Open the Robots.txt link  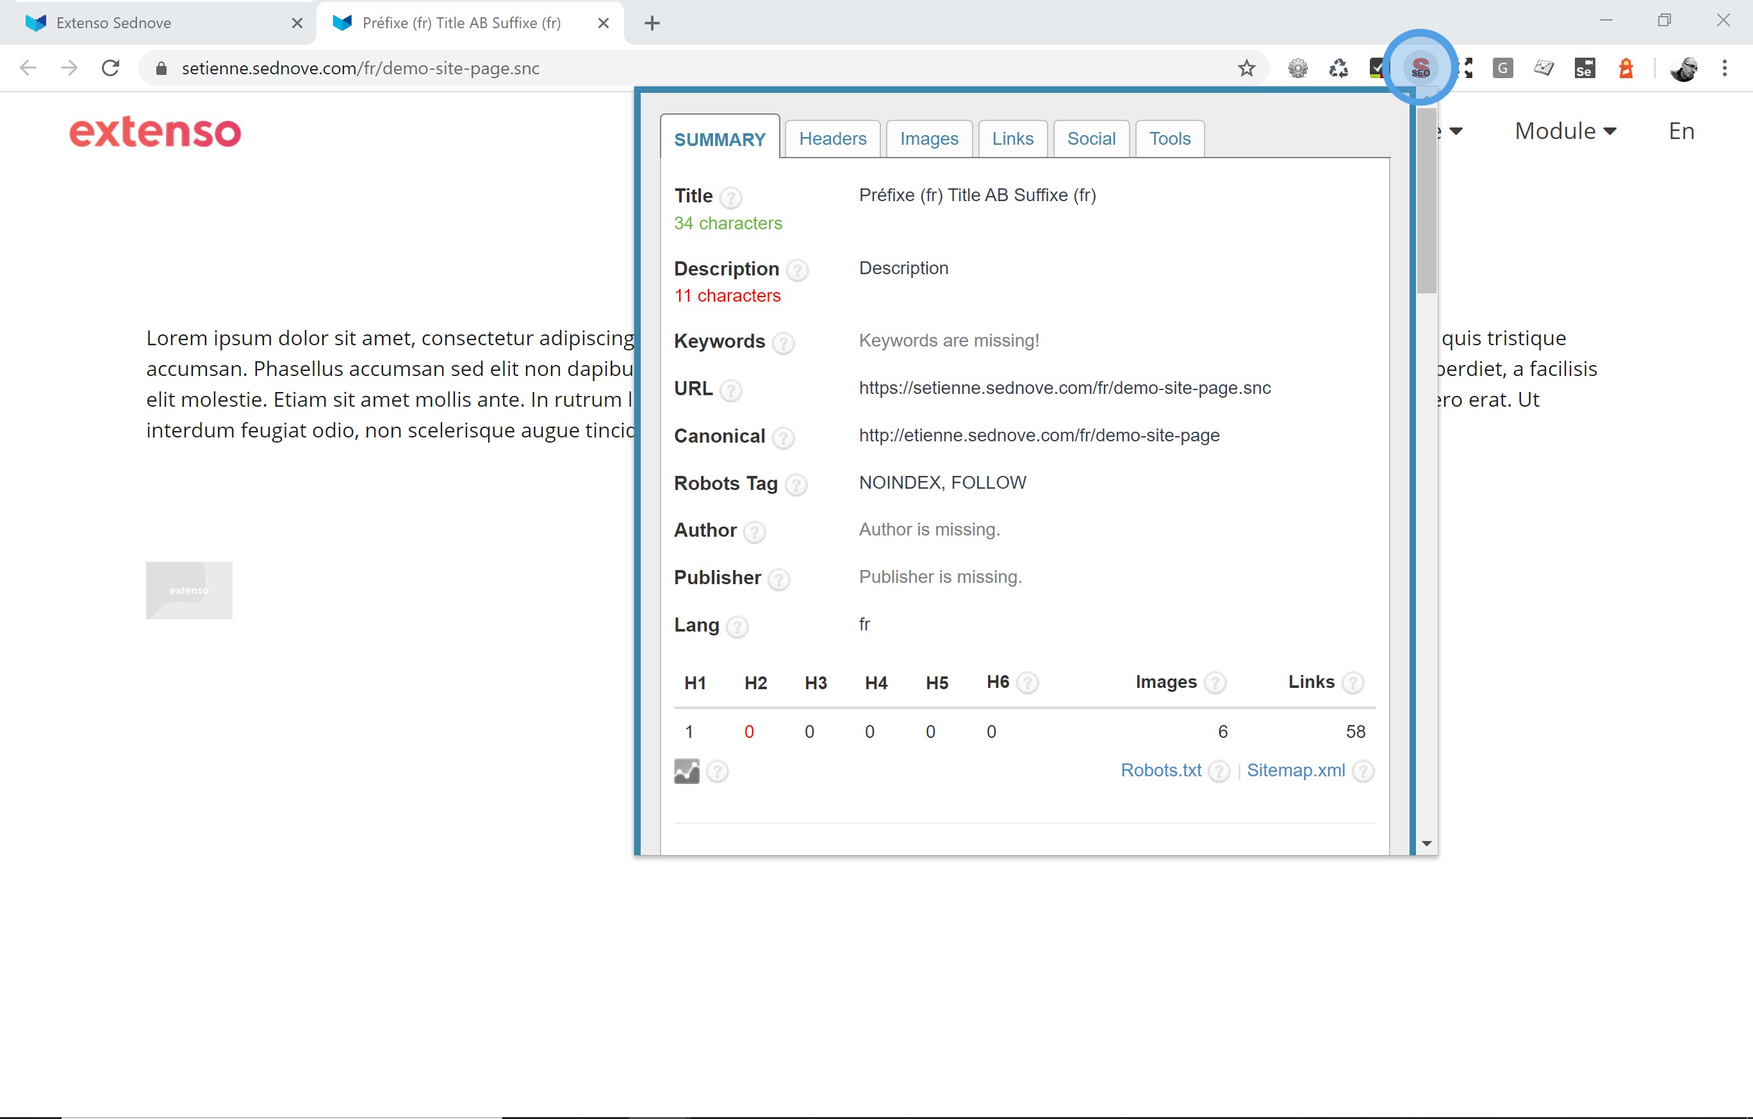[1160, 770]
